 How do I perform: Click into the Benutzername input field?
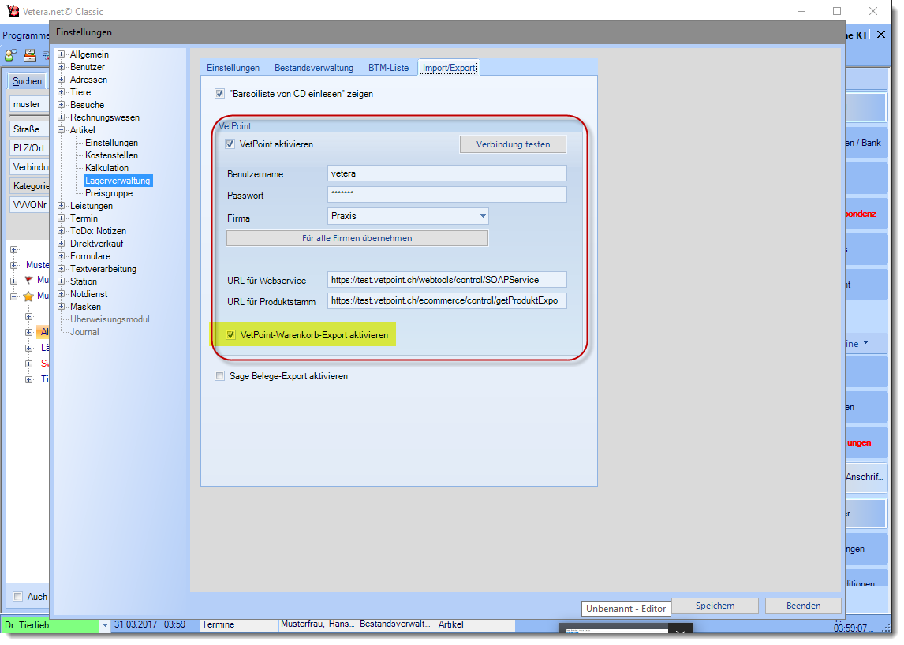coord(446,173)
